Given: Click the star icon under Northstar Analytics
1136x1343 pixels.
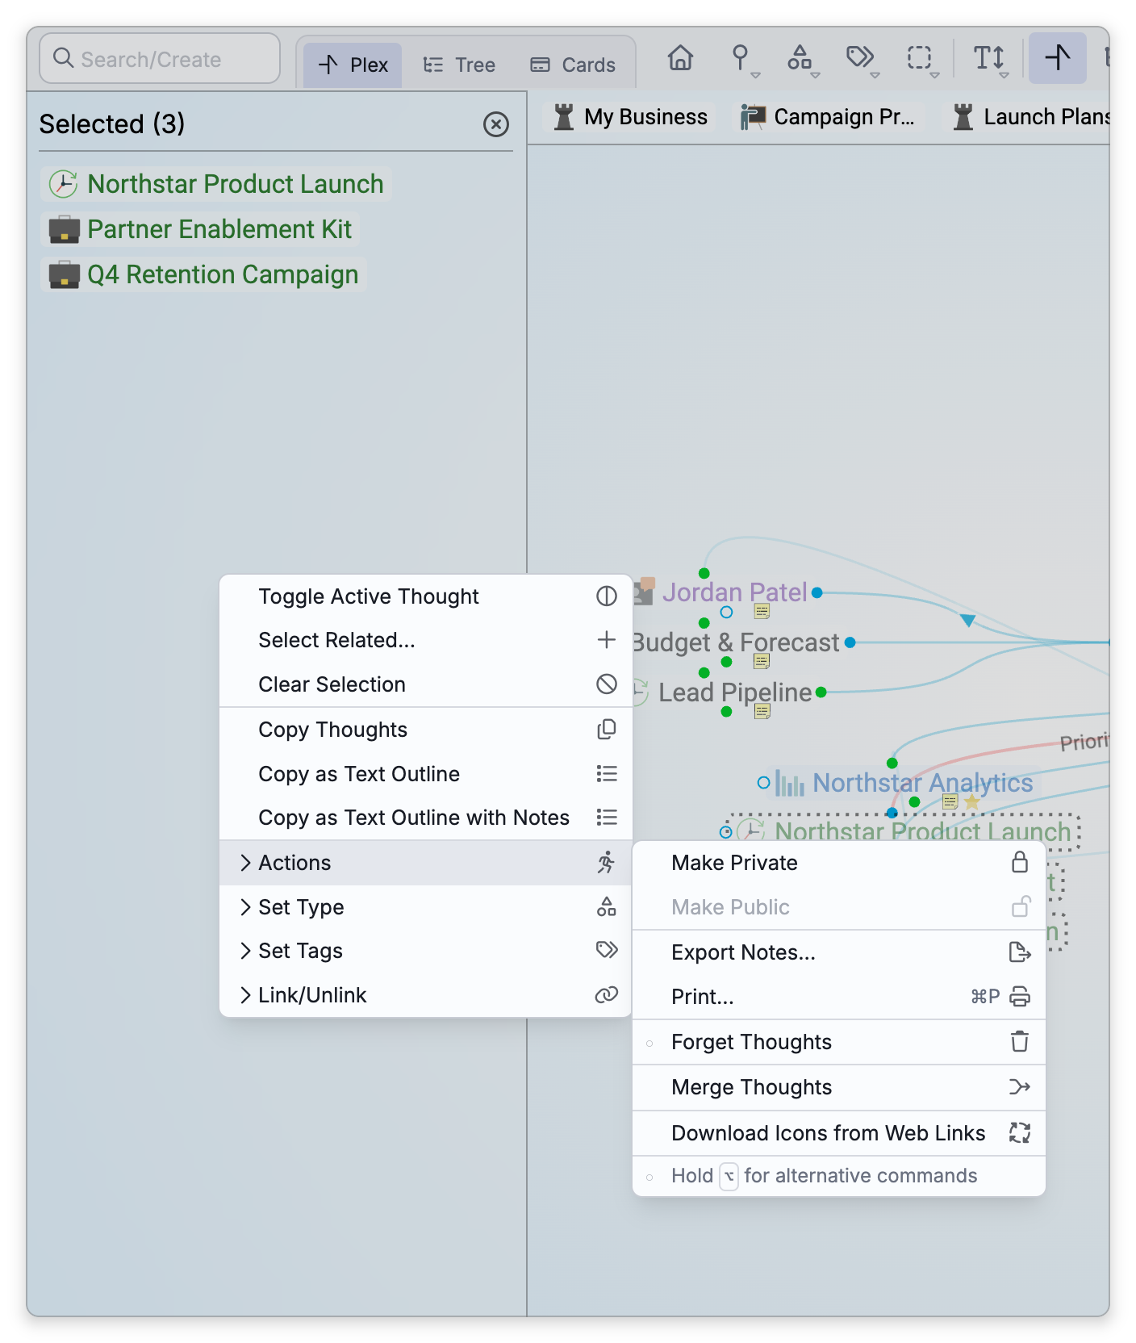Looking at the screenshot, I should click(x=972, y=801).
